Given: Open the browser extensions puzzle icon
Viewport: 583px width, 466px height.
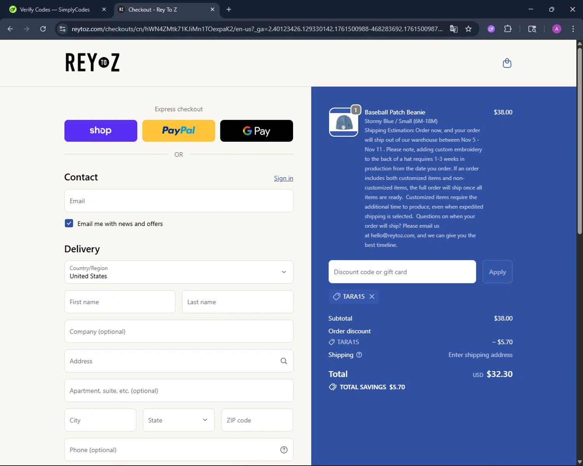Looking at the screenshot, I should 508,29.
